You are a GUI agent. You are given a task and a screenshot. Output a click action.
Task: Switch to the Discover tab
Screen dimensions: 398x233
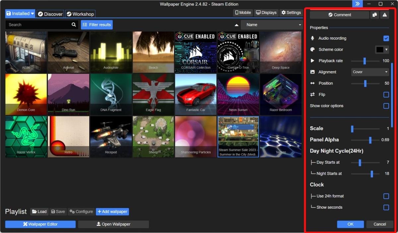50,14
